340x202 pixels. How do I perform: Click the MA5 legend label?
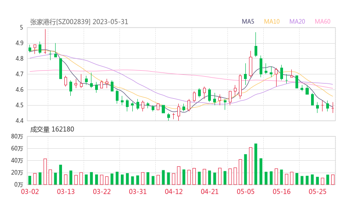pyautogui.click(x=248, y=22)
